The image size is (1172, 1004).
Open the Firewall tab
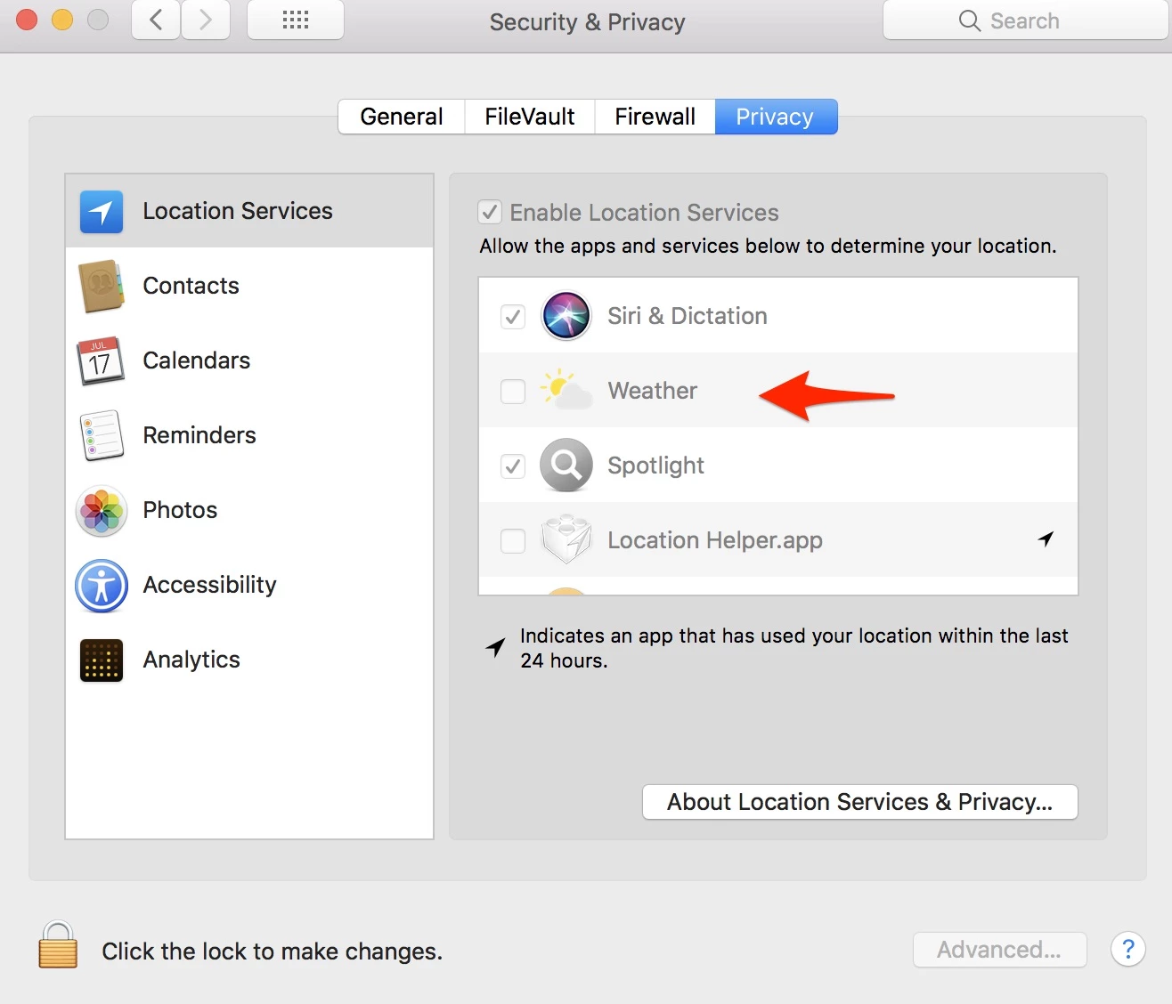click(x=655, y=117)
